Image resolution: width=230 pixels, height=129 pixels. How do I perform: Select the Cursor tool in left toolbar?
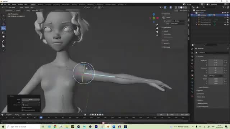(x=3, y=19)
